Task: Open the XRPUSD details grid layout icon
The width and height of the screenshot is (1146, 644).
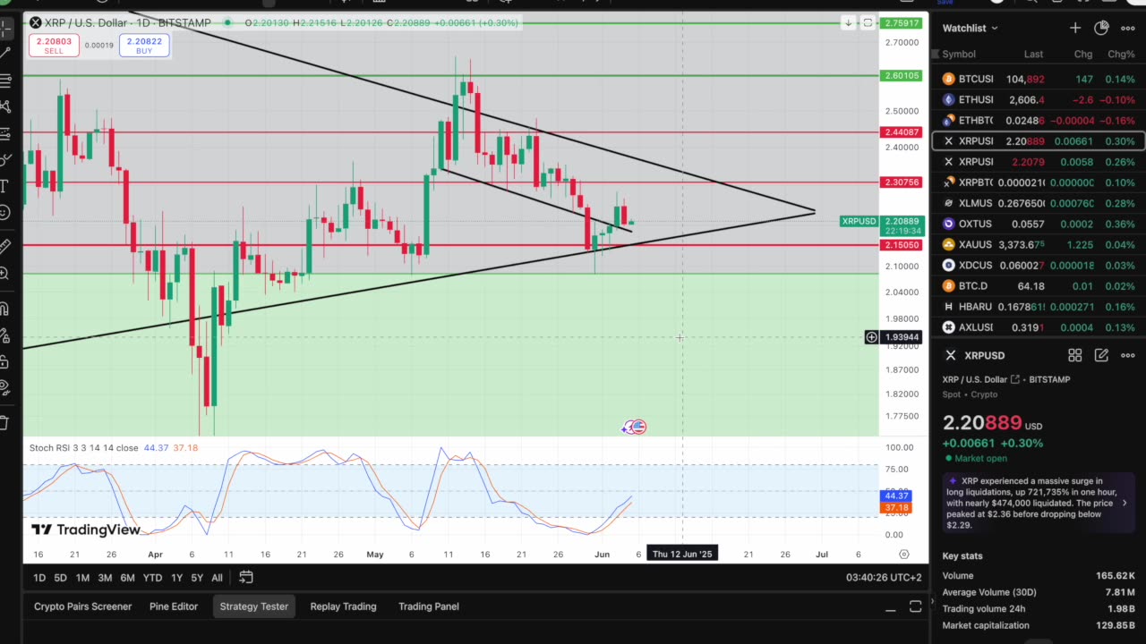Action: pos(1074,355)
